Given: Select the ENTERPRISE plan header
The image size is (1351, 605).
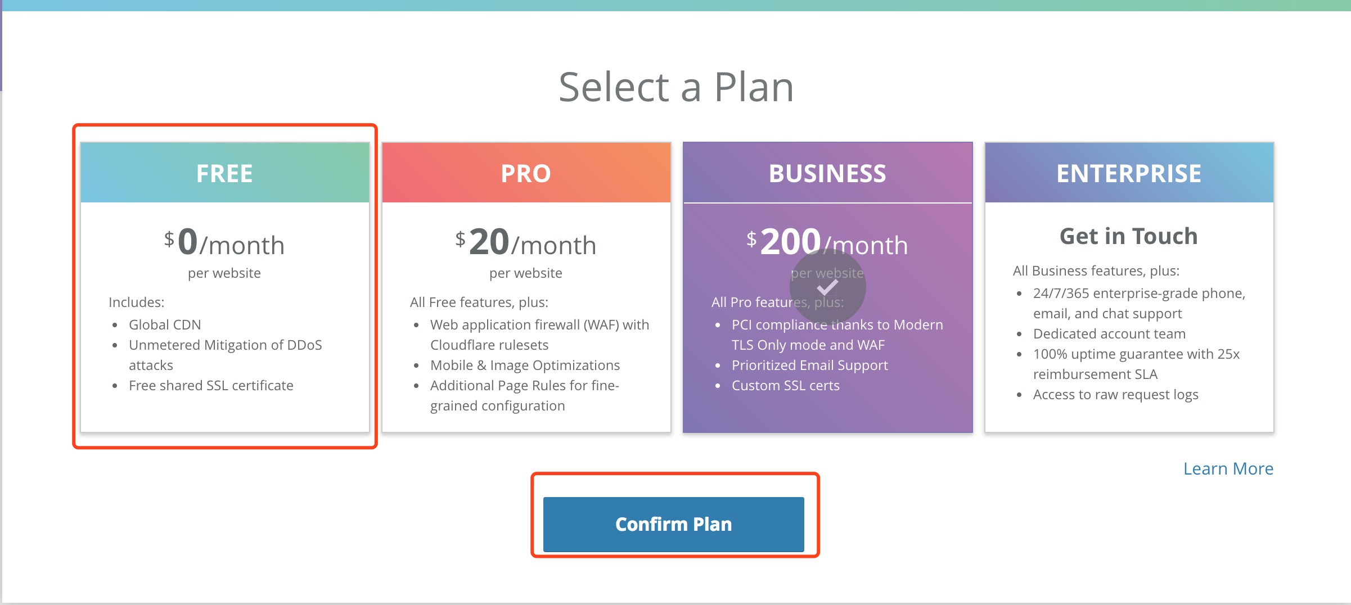Looking at the screenshot, I should (x=1129, y=173).
